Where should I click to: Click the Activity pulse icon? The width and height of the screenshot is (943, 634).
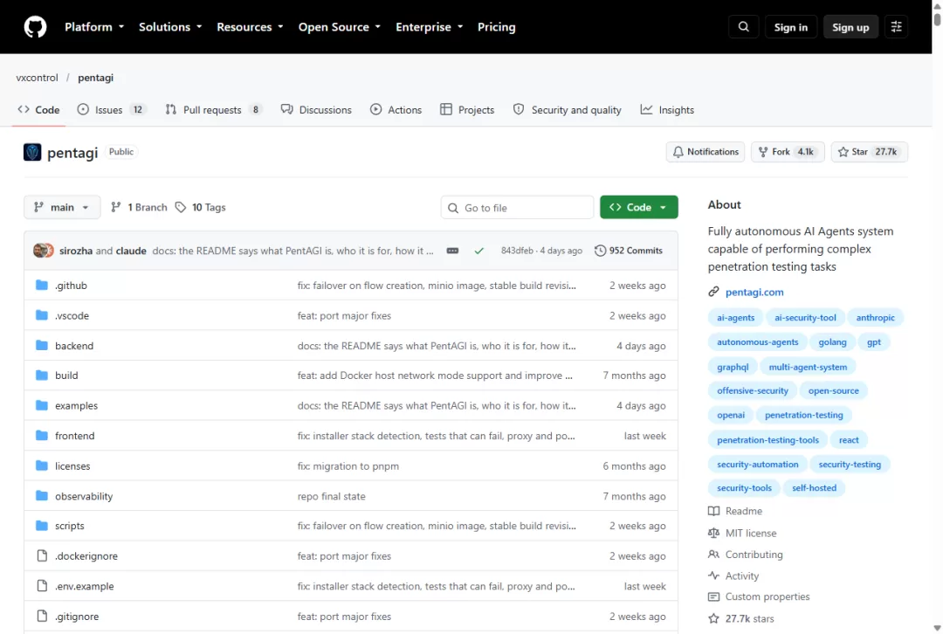[x=714, y=575]
